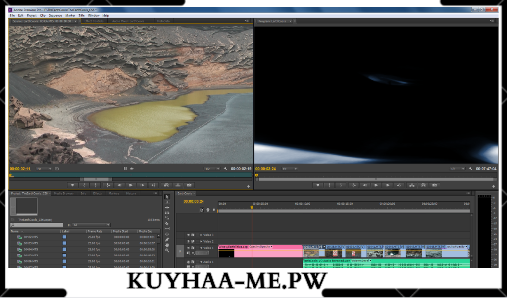Select the Rate Stretch tool
The height and width of the screenshot is (298, 507).
coord(167,218)
